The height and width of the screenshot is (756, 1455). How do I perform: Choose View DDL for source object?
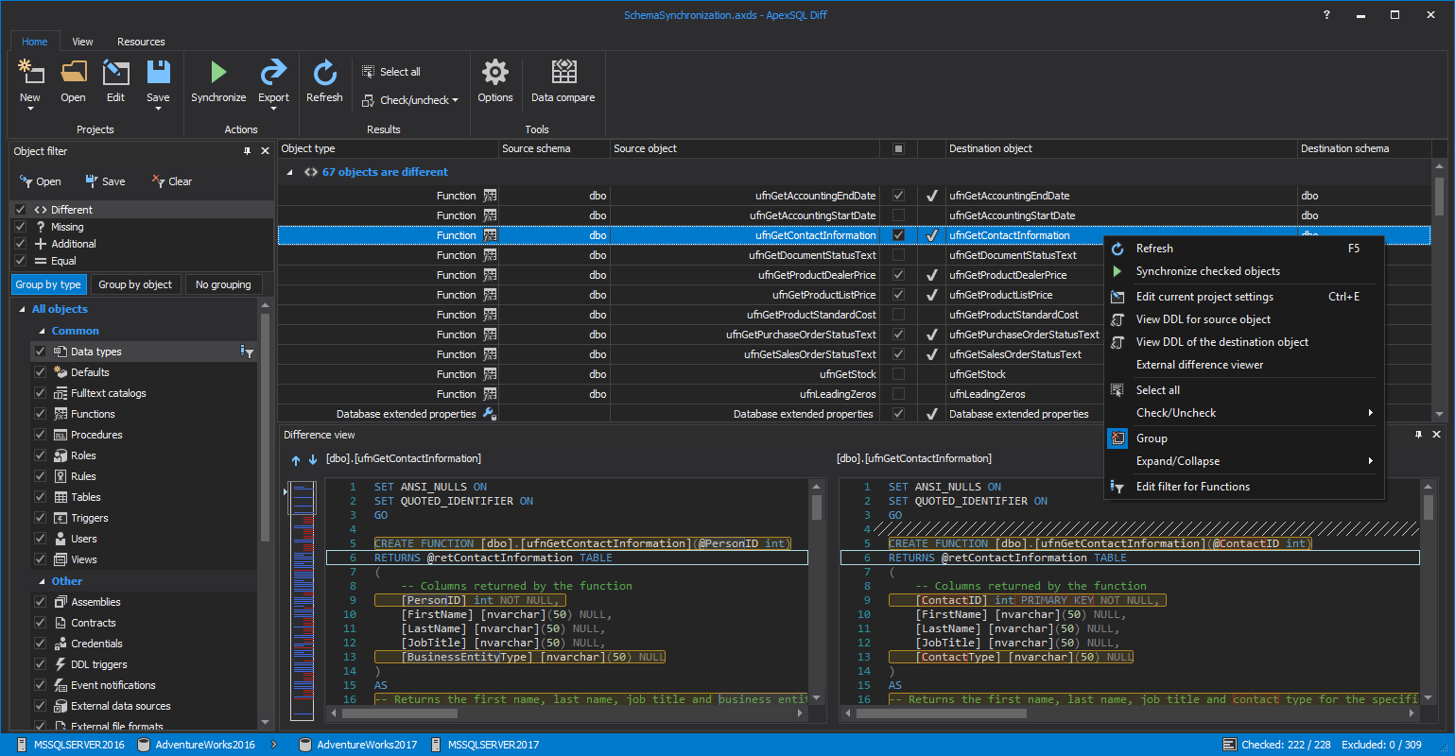tap(1244, 319)
